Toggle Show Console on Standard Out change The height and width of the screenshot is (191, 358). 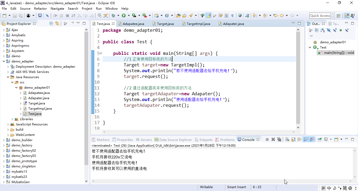tap(306, 139)
